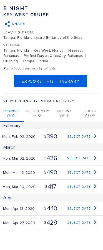Click the chevron arrow for Mar 16, 2020
103x250 pixels.
coord(95,172)
